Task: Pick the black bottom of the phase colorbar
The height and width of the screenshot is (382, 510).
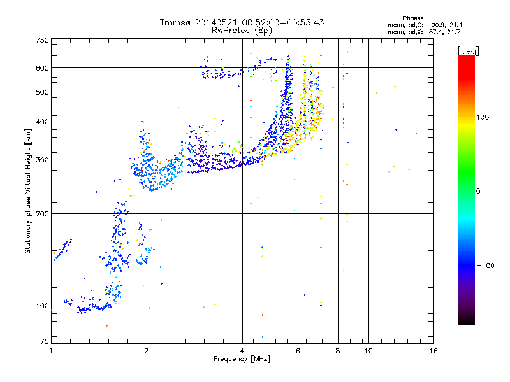Action: click(467, 322)
